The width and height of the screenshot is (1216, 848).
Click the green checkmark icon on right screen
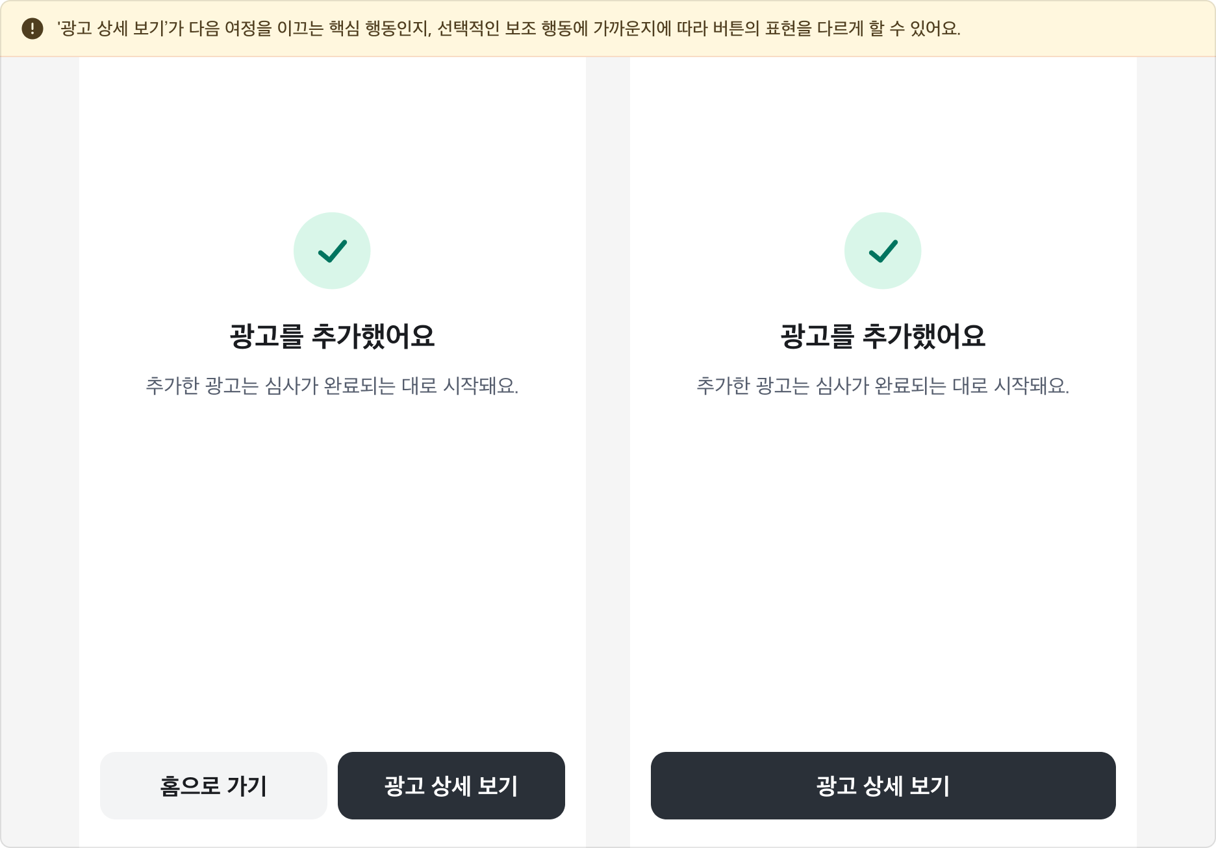point(882,251)
